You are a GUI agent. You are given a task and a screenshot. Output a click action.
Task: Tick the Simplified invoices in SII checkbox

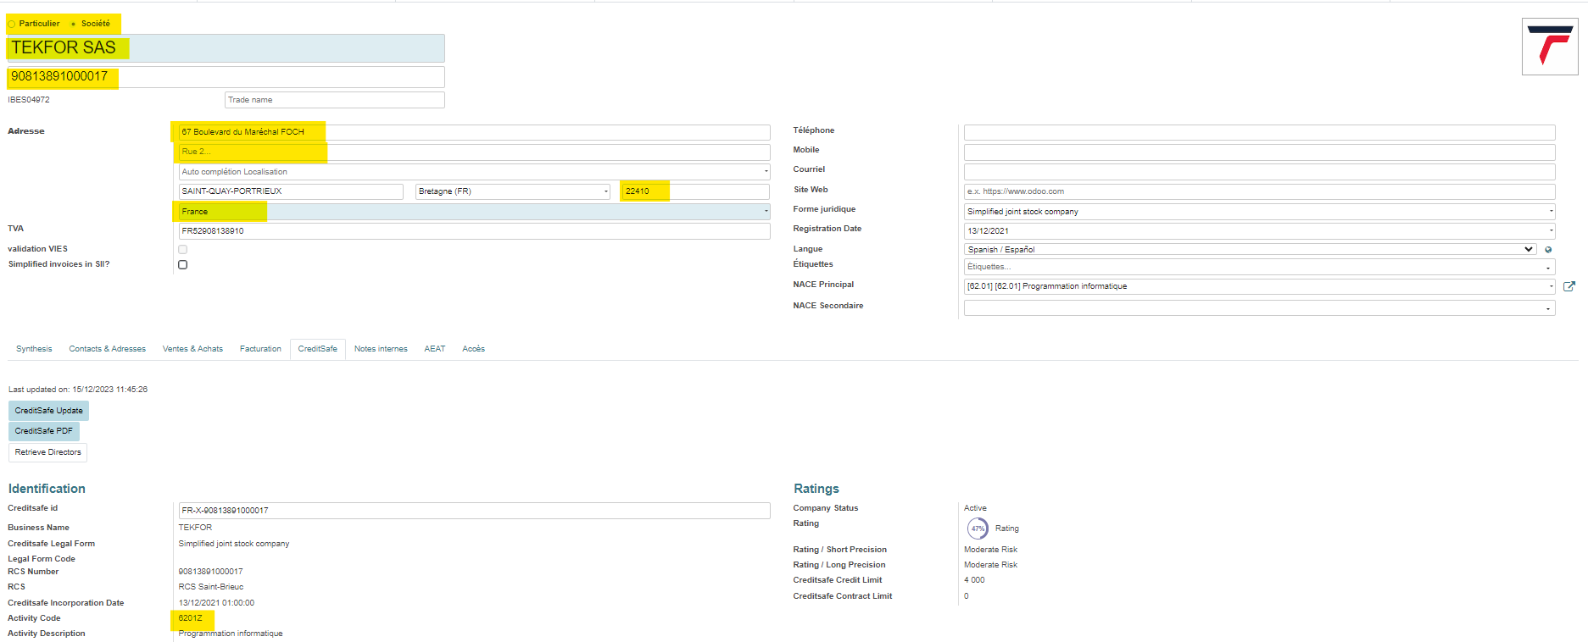coord(182,265)
